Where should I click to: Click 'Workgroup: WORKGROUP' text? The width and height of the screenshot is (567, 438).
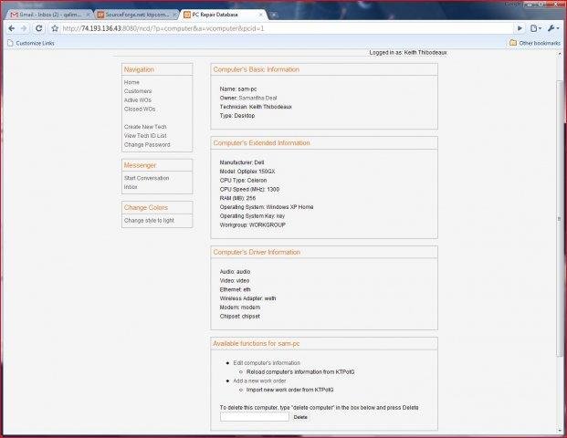[x=252, y=224]
